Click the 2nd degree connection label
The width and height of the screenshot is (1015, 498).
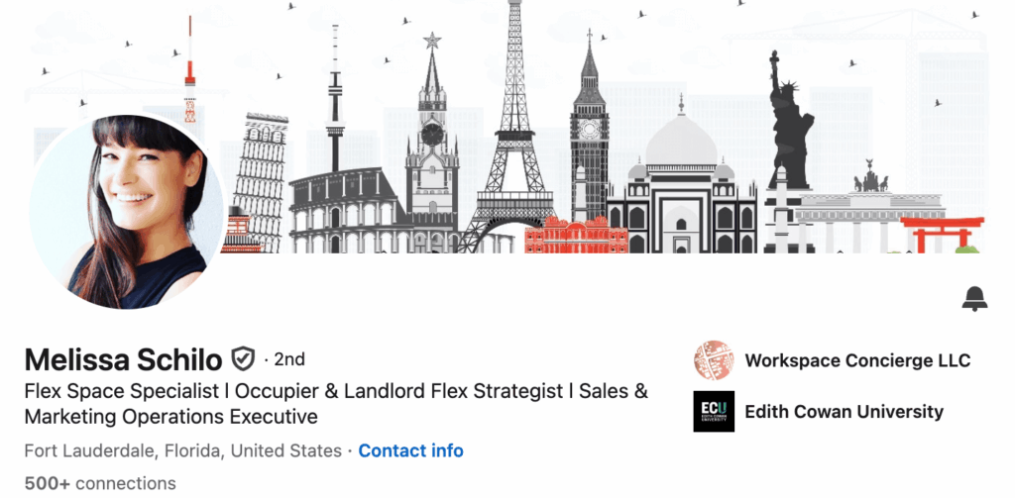point(289,359)
